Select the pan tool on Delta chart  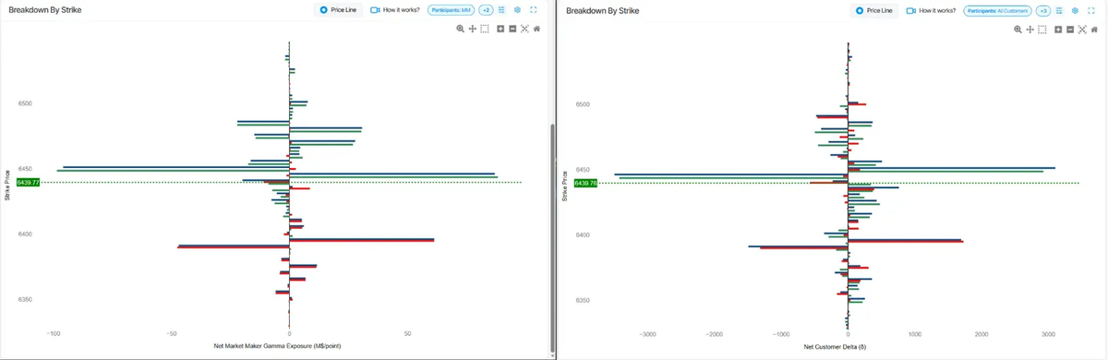pyautogui.click(x=1030, y=30)
